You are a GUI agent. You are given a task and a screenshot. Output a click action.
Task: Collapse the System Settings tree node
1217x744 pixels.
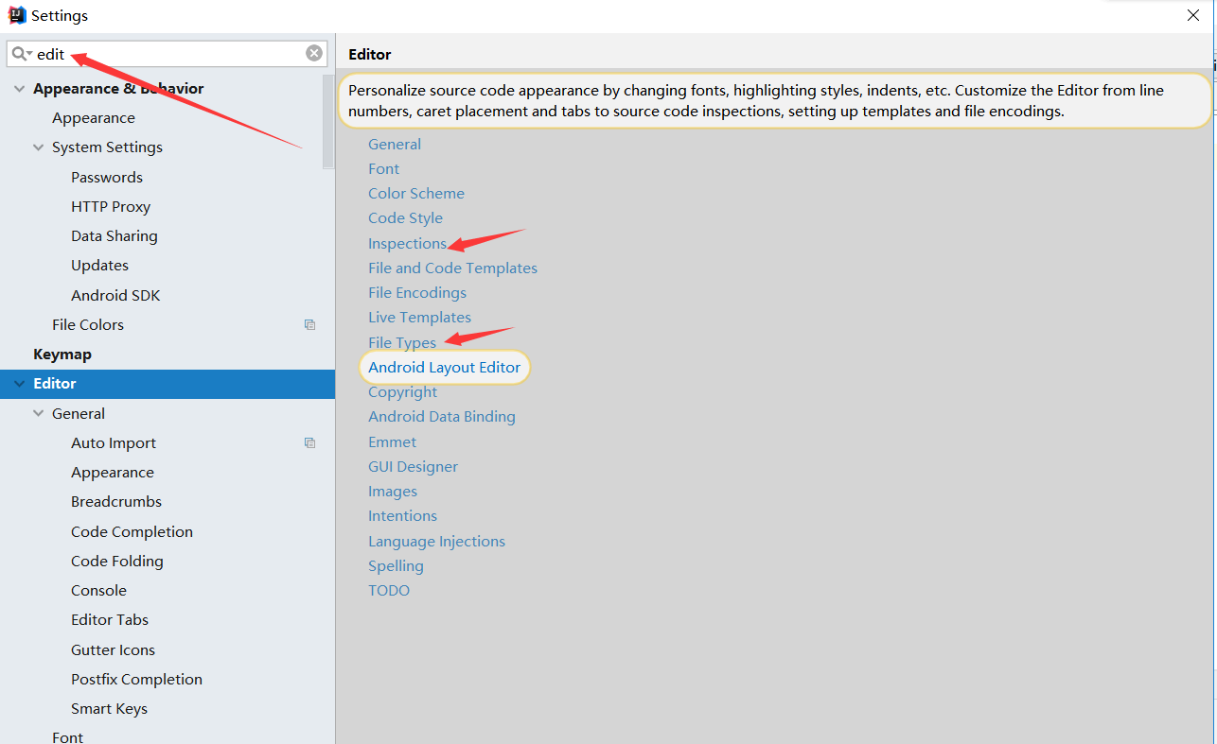click(x=39, y=147)
